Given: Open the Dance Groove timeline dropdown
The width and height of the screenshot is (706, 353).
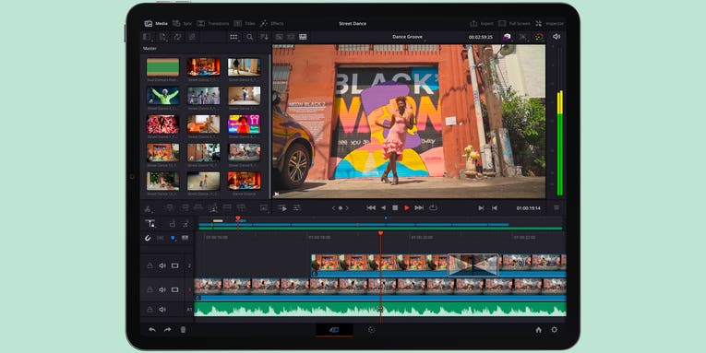Looking at the screenshot, I should (x=408, y=37).
